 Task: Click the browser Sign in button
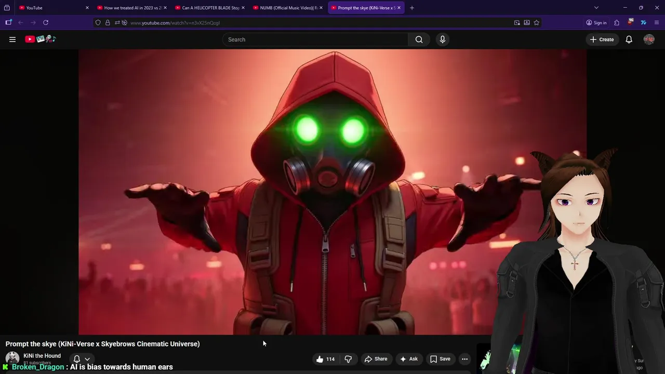596,22
